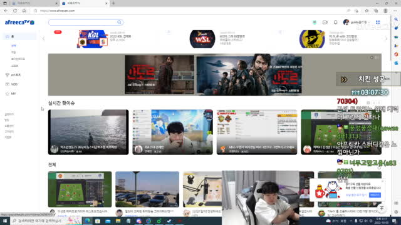
Task: Open the notification bell icon
Action: (335, 22)
